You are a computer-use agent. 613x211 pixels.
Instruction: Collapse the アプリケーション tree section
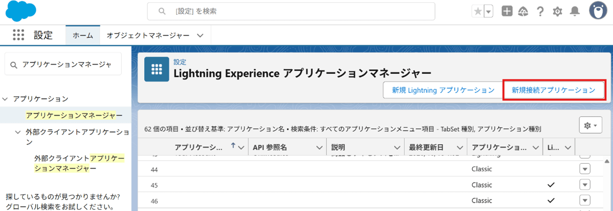[5, 99]
